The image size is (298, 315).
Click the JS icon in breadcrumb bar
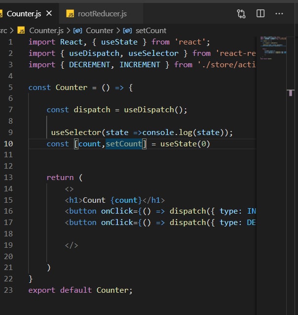pyautogui.click(x=21, y=31)
